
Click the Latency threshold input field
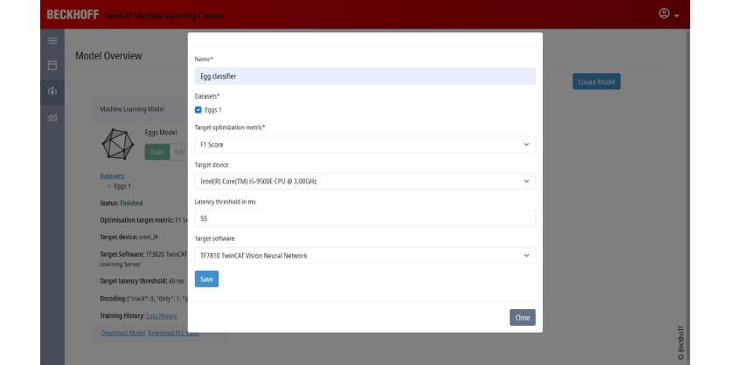tap(365, 218)
